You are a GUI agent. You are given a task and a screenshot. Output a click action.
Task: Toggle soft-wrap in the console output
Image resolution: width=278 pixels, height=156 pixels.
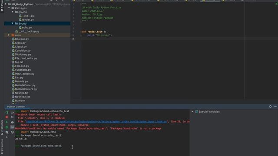click(x=12, y=112)
